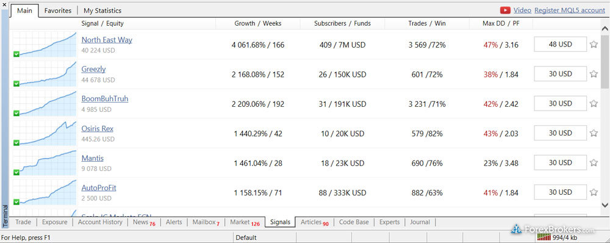Sort by Signal / Equity column header
This screenshot has width=610, height=243.
(x=102, y=23)
